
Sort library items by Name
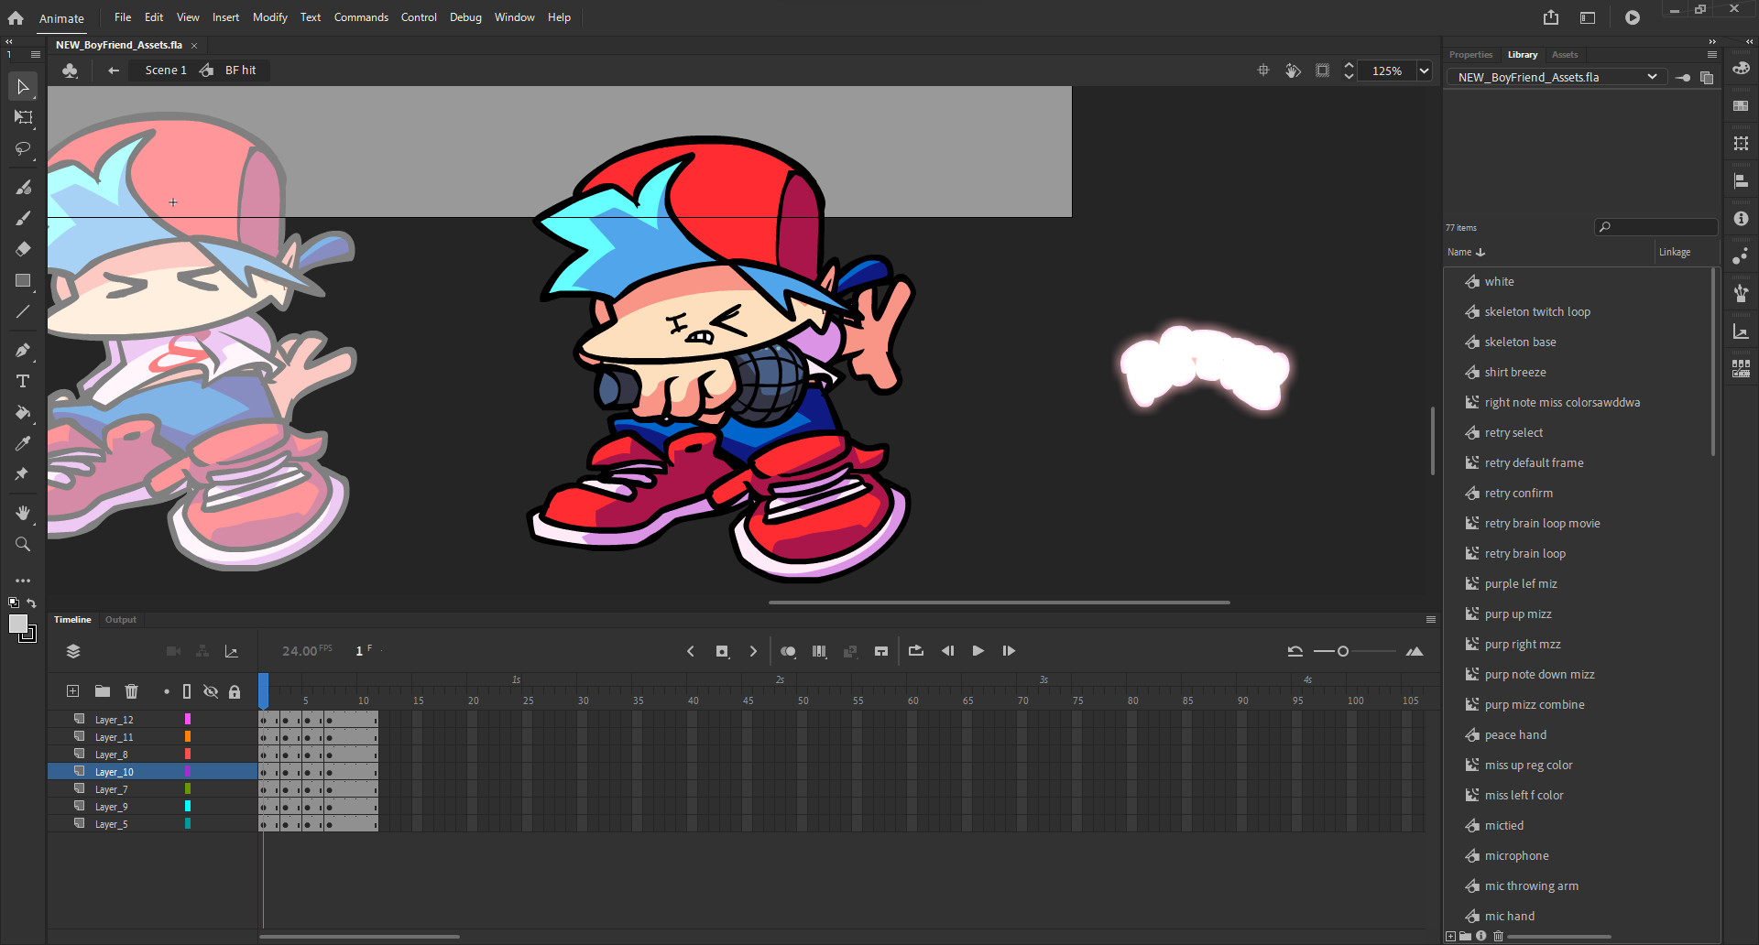click(x=1464, y=252)
